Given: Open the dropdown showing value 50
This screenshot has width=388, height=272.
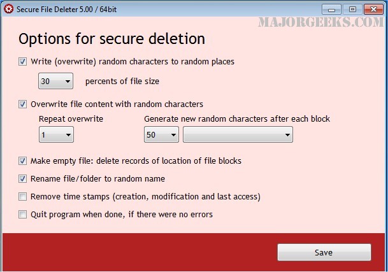Looking at the screenshot, I should pyautogui.click(x=162, y=135).
